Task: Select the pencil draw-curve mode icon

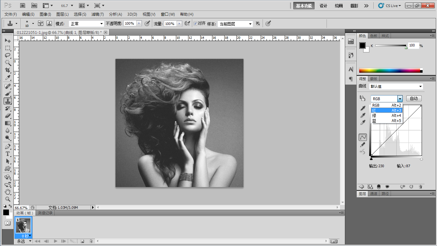Action: click(363, 145)
